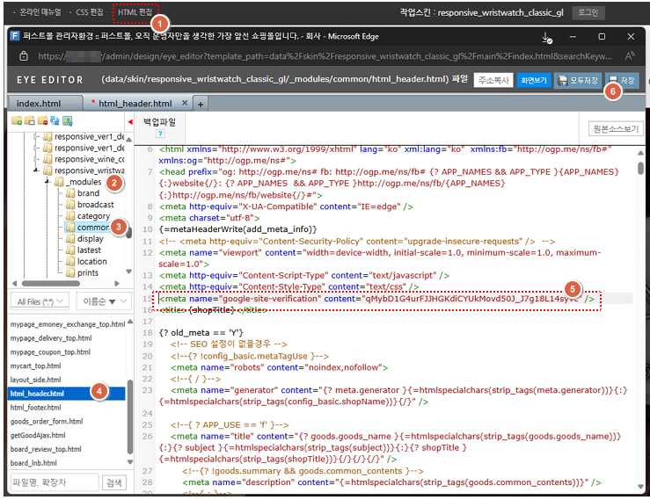Add a new editor tab with plus

(201, 104)
